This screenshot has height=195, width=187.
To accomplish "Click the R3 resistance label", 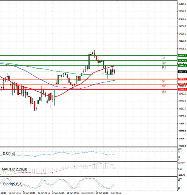I will tap(163, 58).
